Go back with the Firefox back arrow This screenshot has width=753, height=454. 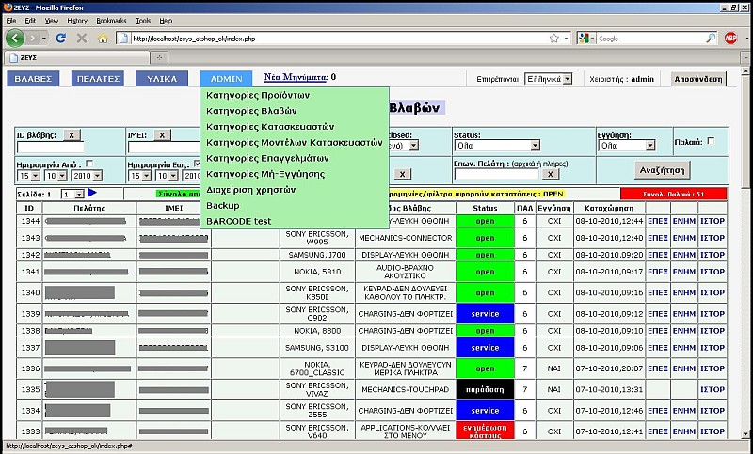point(15,38)
